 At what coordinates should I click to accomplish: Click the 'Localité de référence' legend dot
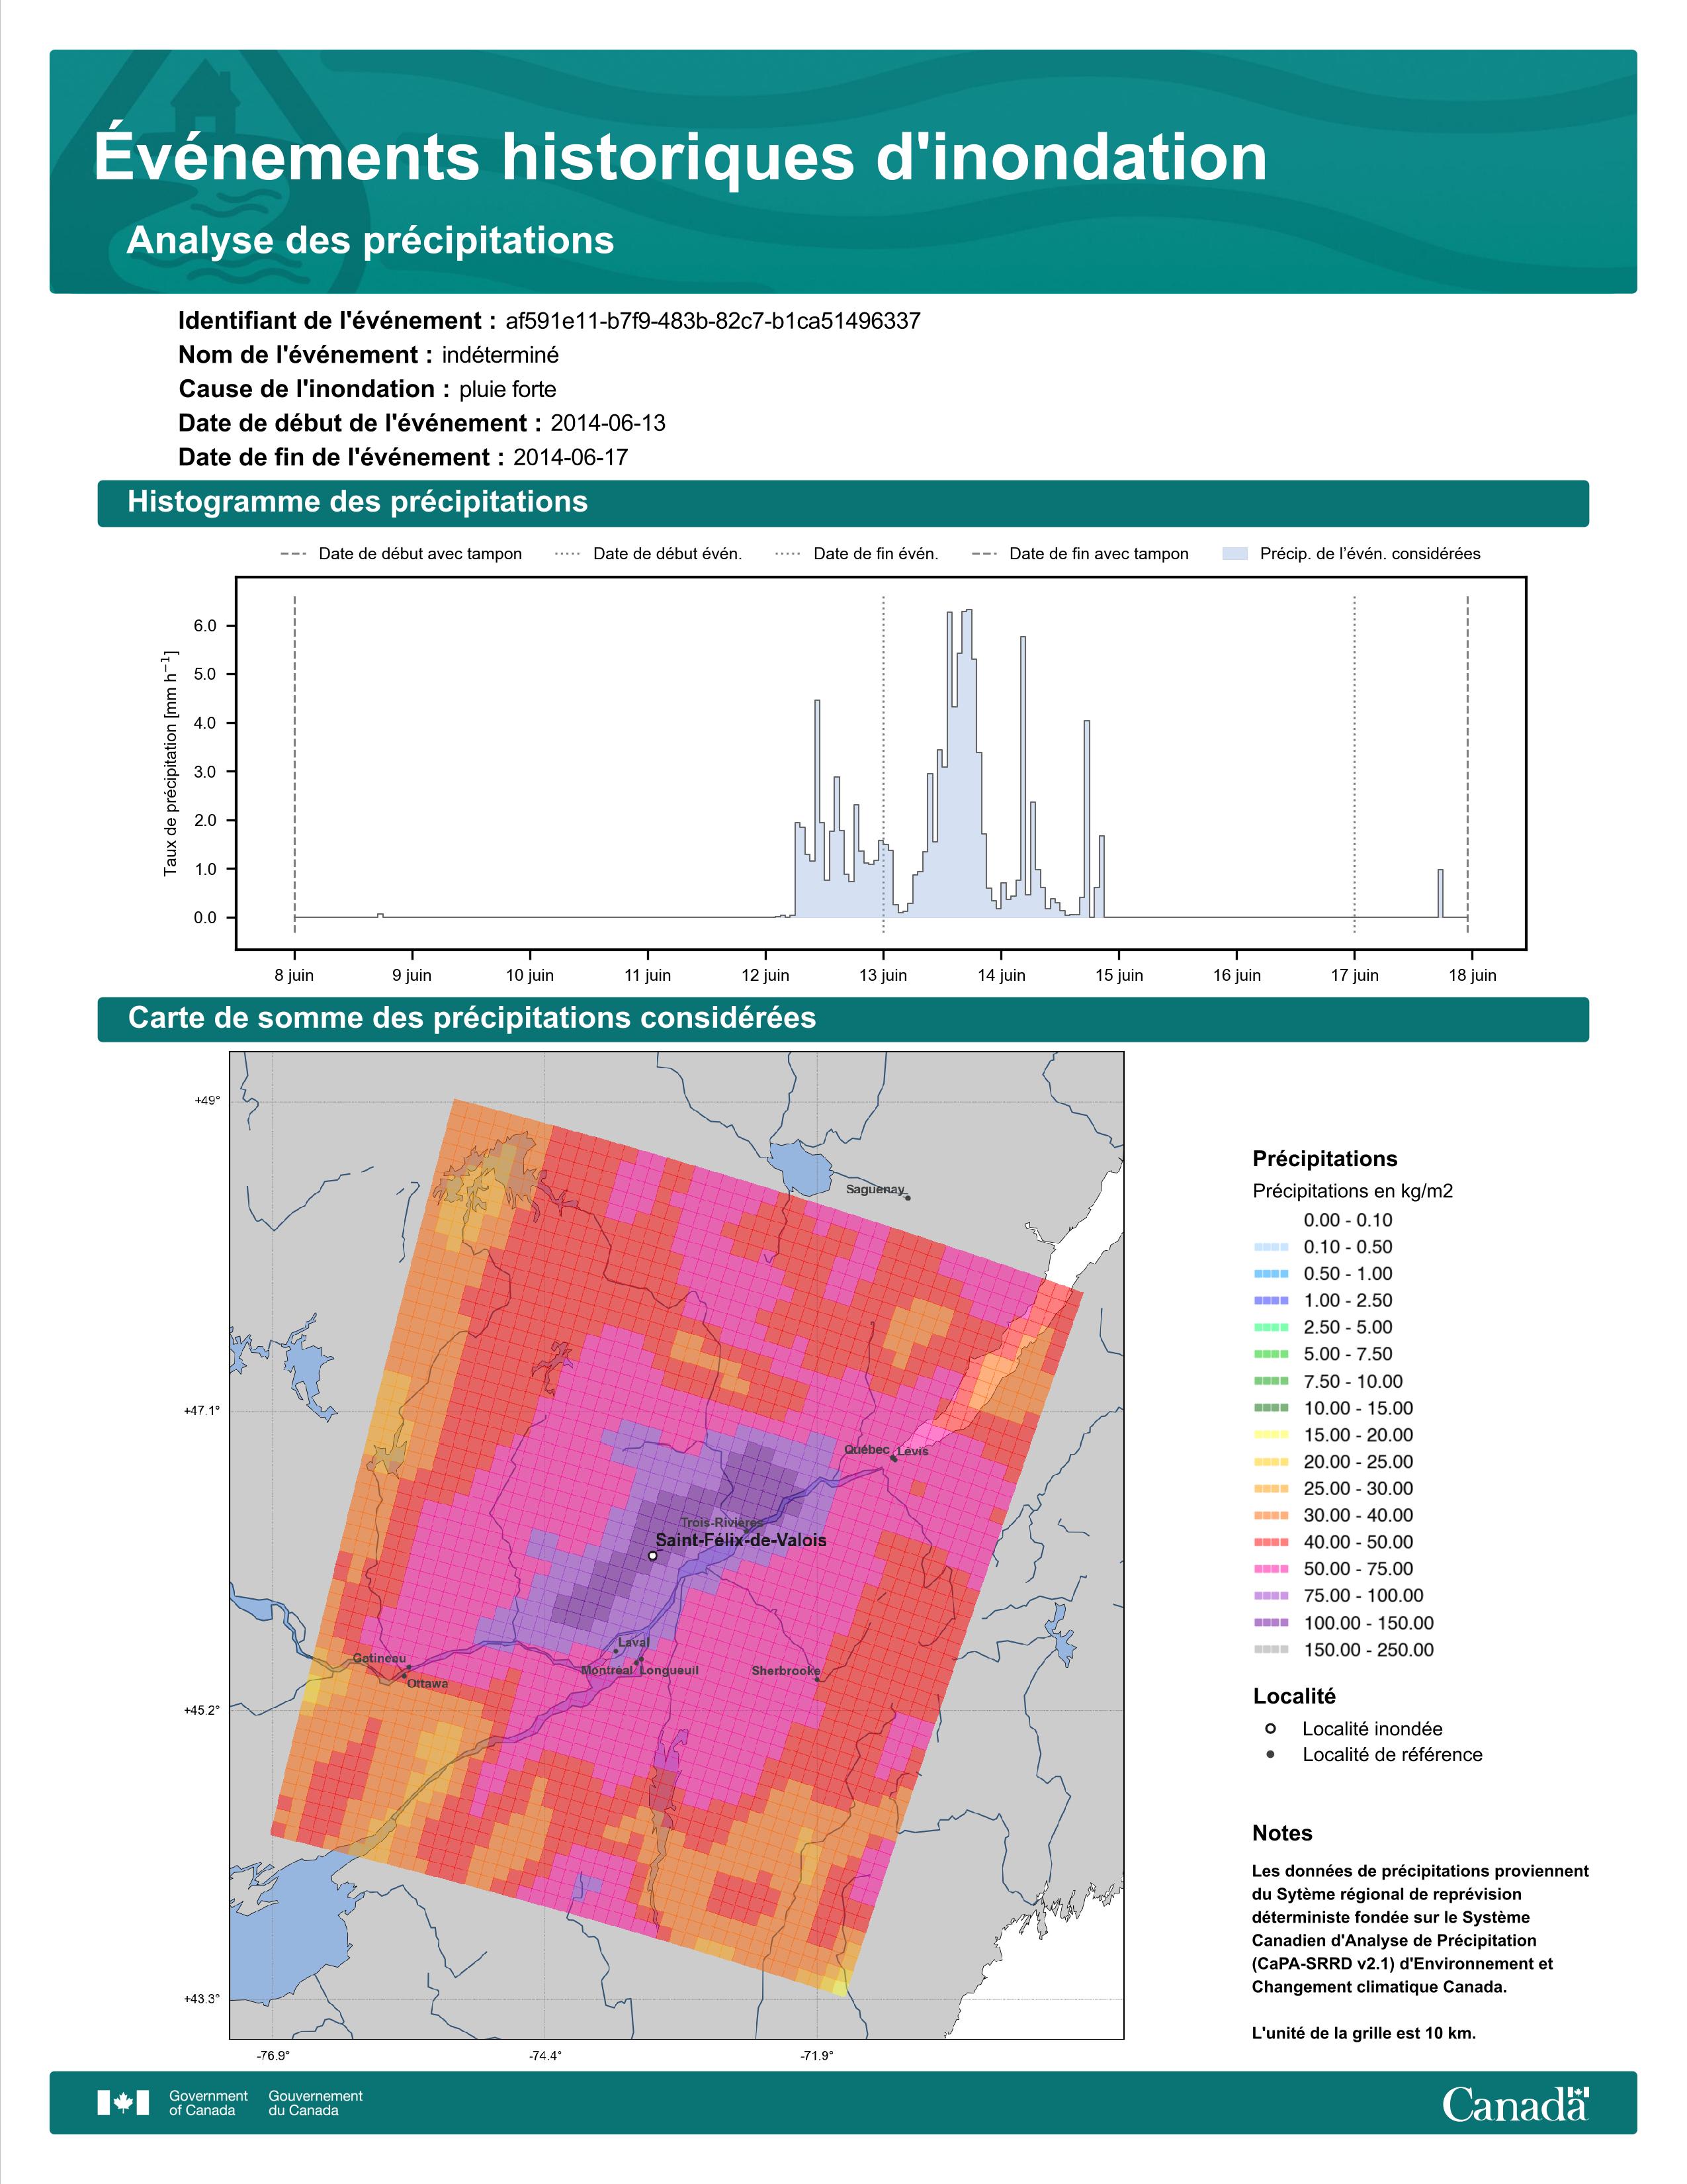pyautogui.click(x=1270, y=1755)
